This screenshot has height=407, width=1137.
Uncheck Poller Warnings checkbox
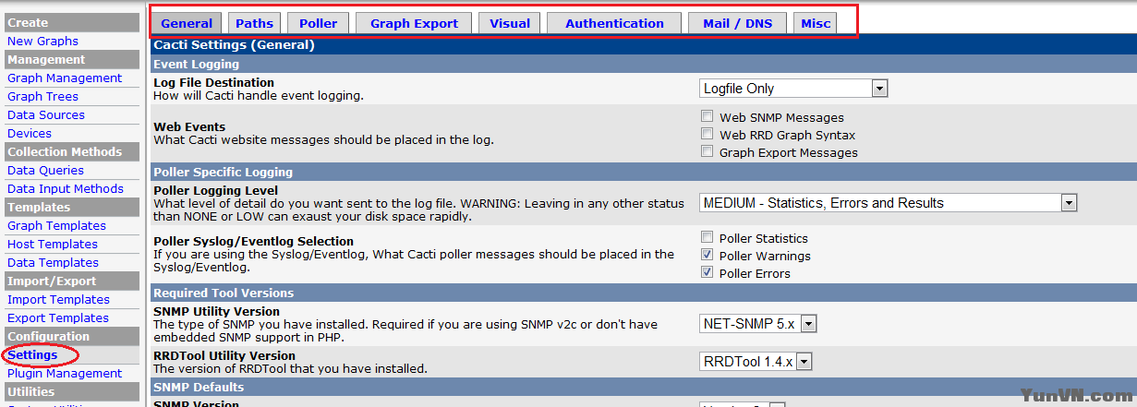click(x=707, y=256)
